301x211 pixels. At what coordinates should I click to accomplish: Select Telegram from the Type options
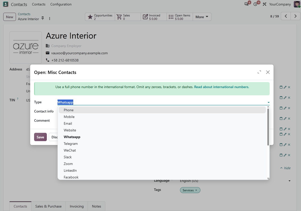click(x=162, y=143)
